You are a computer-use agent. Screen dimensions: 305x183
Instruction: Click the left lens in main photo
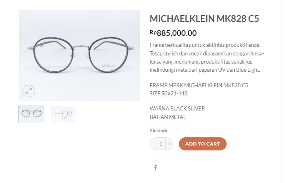[52, 54]
